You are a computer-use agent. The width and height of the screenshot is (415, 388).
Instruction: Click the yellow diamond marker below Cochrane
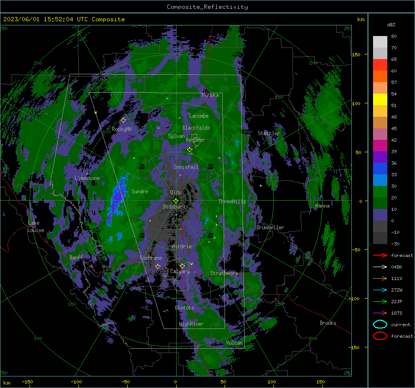pyautogui.click(x=158, y=266)
